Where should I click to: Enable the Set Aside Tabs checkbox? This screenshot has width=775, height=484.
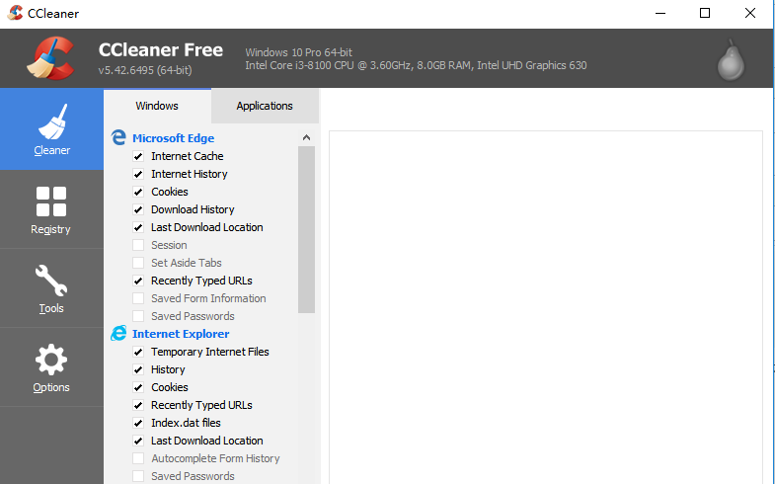point(138,263)
